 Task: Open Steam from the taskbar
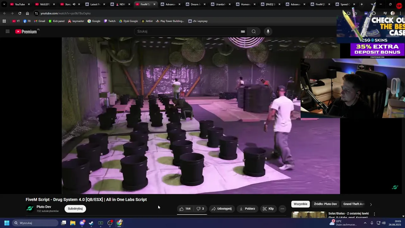pos(91,223)
